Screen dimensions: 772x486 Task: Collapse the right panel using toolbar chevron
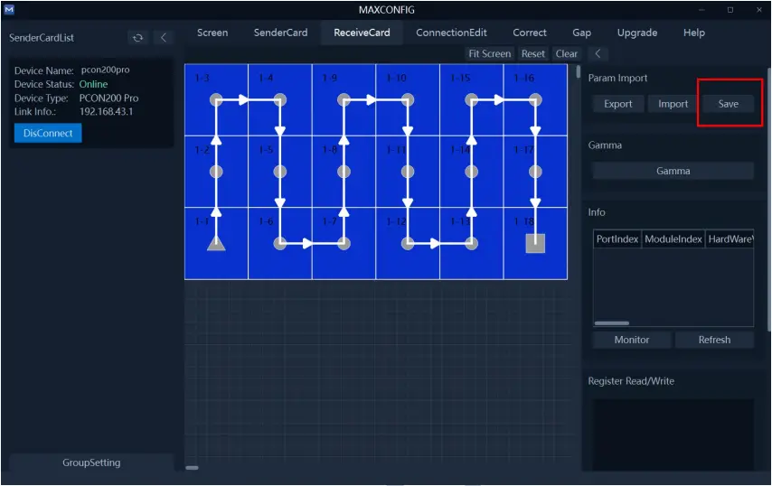[x=598, y=54]
